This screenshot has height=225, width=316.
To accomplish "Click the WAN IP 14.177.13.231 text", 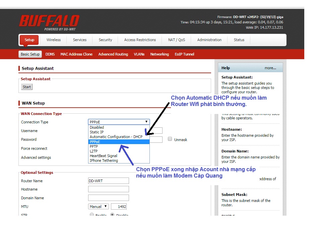I will [264, 27].
